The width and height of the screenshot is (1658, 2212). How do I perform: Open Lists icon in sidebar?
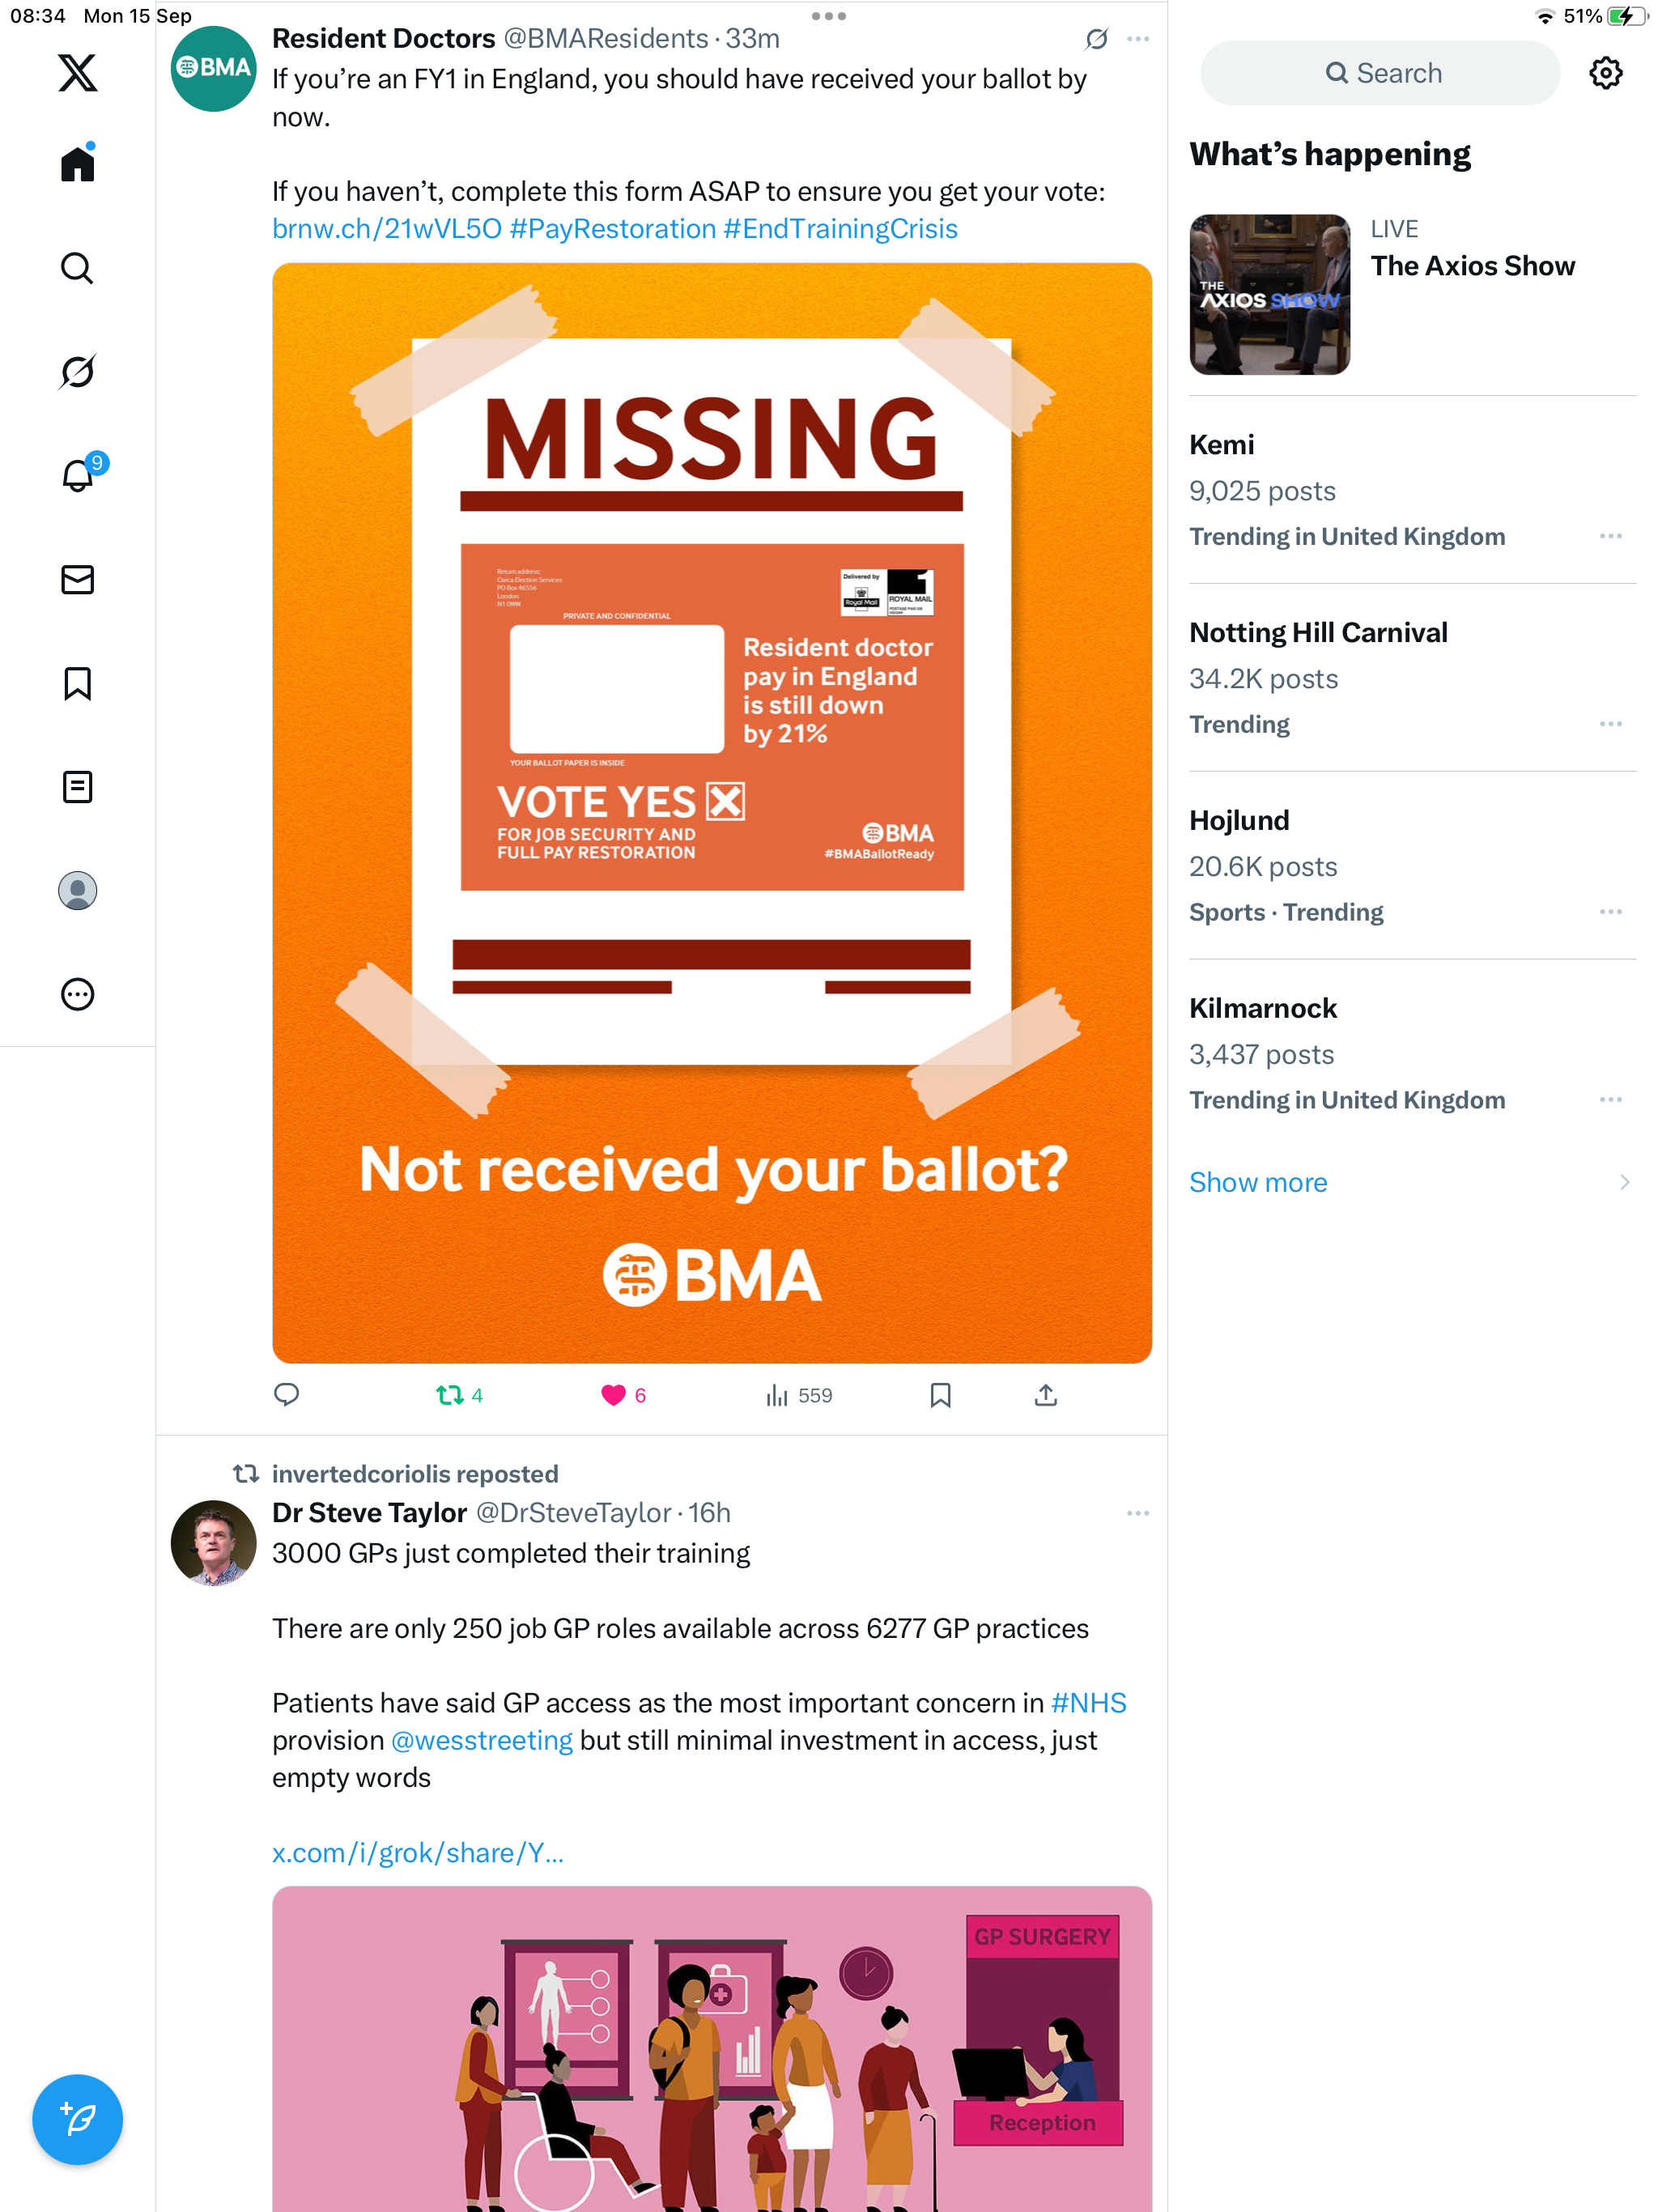pyautogui.click(x=77, y=787)
